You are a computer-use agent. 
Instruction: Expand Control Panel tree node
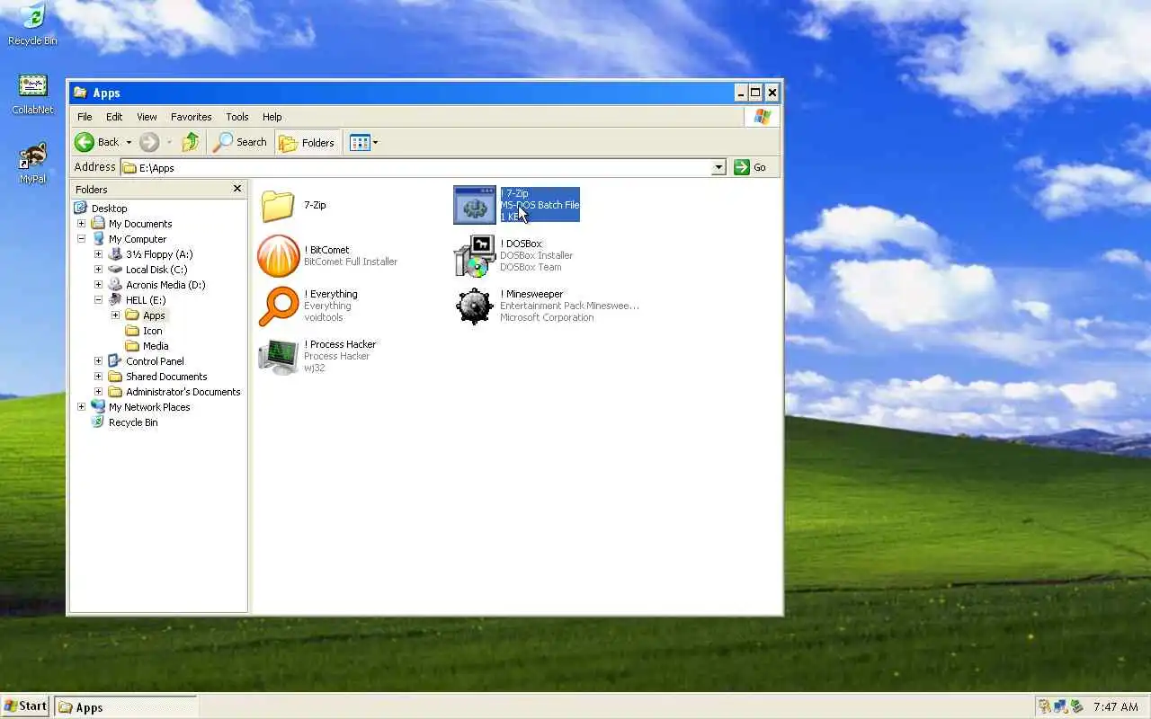click(98, 361)
